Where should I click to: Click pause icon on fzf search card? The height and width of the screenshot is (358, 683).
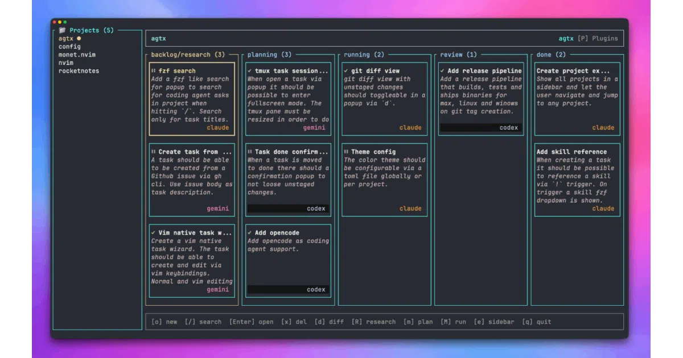click(154, 71)
